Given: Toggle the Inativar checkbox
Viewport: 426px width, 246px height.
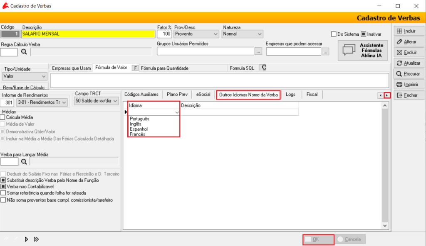Looking at the screenshot, I should 363,34.
